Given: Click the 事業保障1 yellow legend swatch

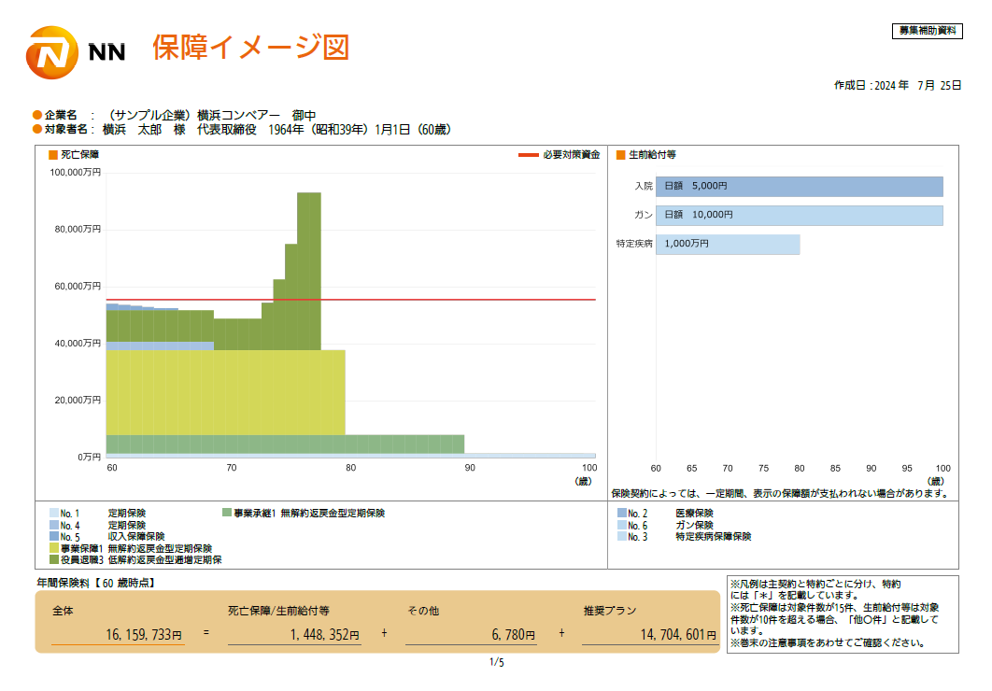Looking at the screenshot, I should click(x=53, y=548).
